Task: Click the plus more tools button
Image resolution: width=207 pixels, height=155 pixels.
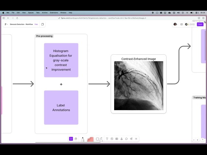Action: pyautogui.click(x=136, y=139)
